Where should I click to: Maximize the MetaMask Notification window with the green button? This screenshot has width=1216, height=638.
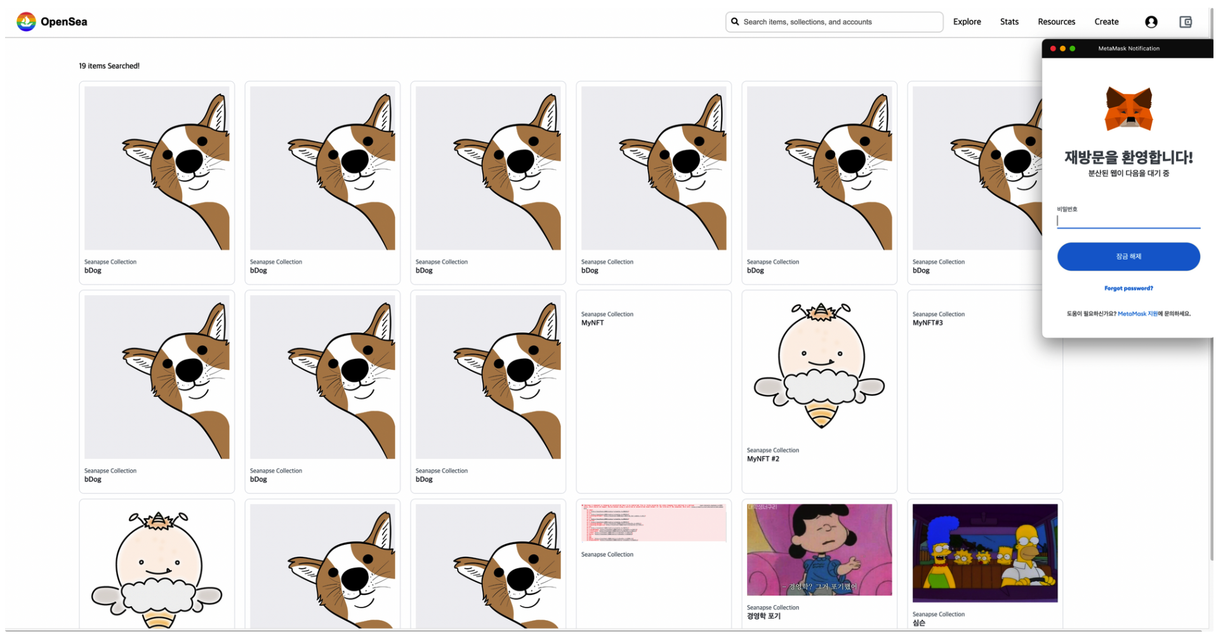[1072, 49]
